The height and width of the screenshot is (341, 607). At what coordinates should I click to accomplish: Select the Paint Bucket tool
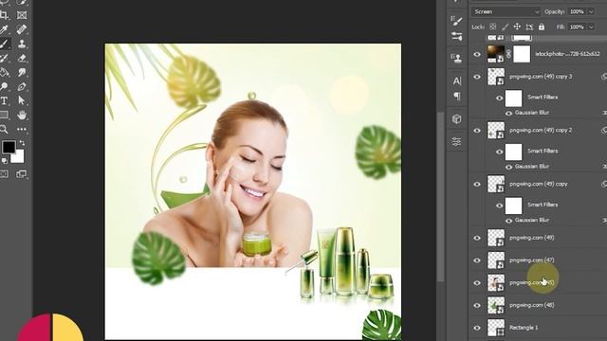tap(4, 72)
